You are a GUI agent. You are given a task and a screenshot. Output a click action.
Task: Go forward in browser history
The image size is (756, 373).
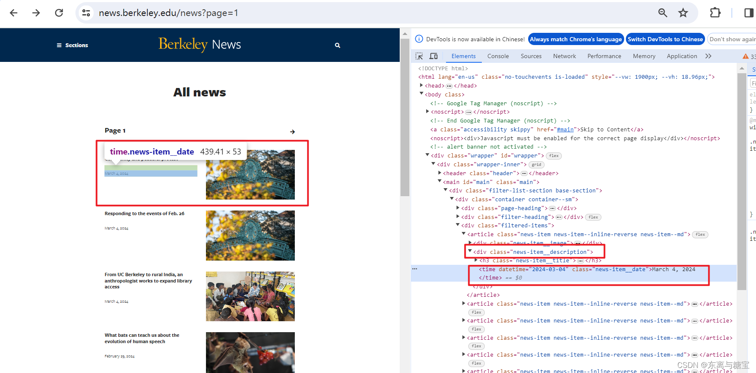coord(36,13)
